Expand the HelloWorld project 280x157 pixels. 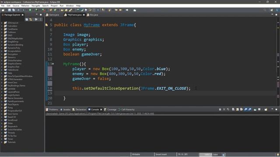pos(2,70)
